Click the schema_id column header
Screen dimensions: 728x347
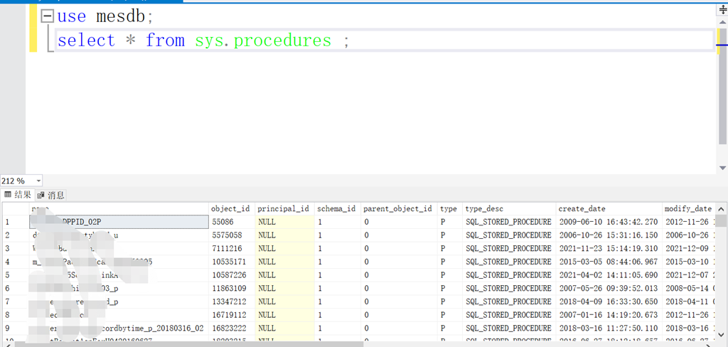click(337, 209)
